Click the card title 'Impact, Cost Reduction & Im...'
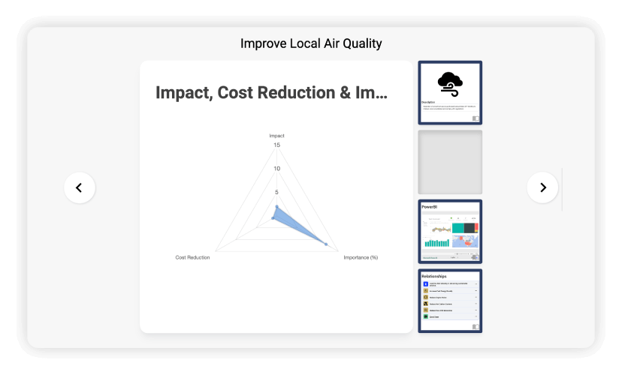Viewport: 622px width, 375px height. (271, 93)
